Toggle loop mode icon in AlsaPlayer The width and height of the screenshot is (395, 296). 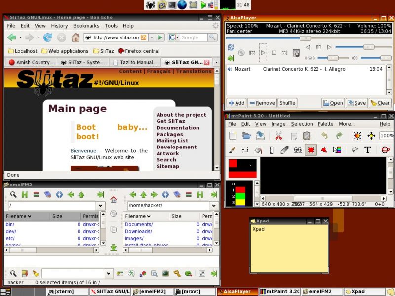(x=231, y=47)
